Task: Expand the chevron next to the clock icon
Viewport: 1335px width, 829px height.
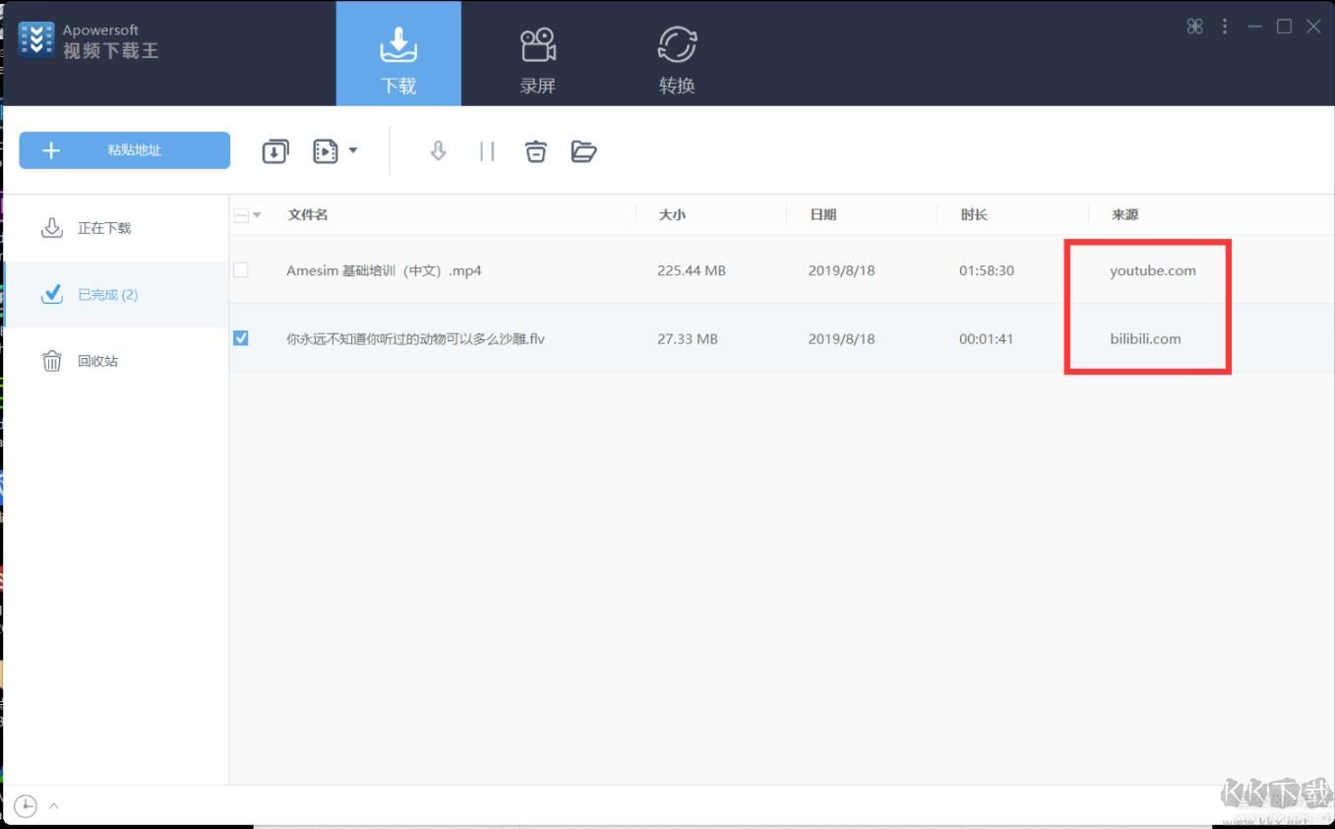Action: point(54,806)
